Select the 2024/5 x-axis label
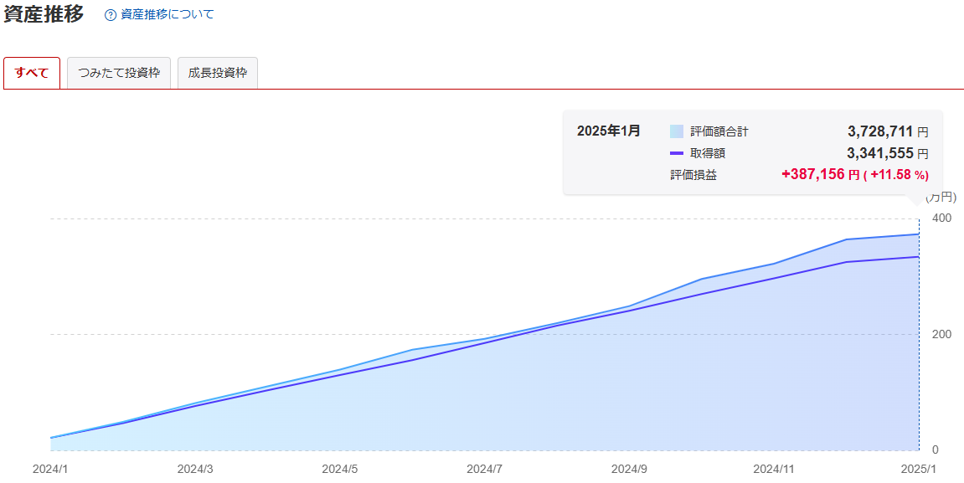 tap(340, 469)
